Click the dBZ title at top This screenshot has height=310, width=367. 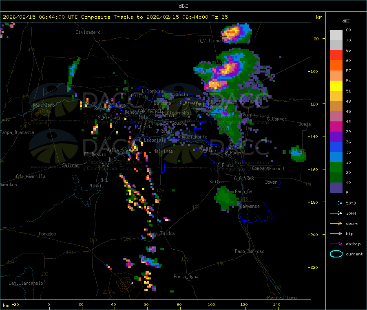183,6
